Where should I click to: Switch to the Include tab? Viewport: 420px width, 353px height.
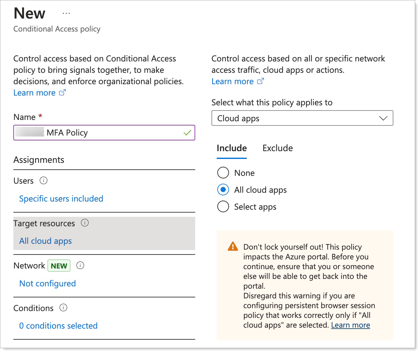point(232,148)
